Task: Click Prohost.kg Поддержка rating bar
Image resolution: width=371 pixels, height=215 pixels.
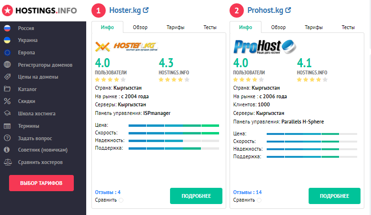Action: click(x=312, y=157)
